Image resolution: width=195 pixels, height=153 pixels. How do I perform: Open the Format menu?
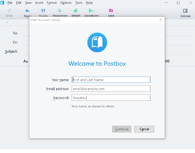point(52,3)
